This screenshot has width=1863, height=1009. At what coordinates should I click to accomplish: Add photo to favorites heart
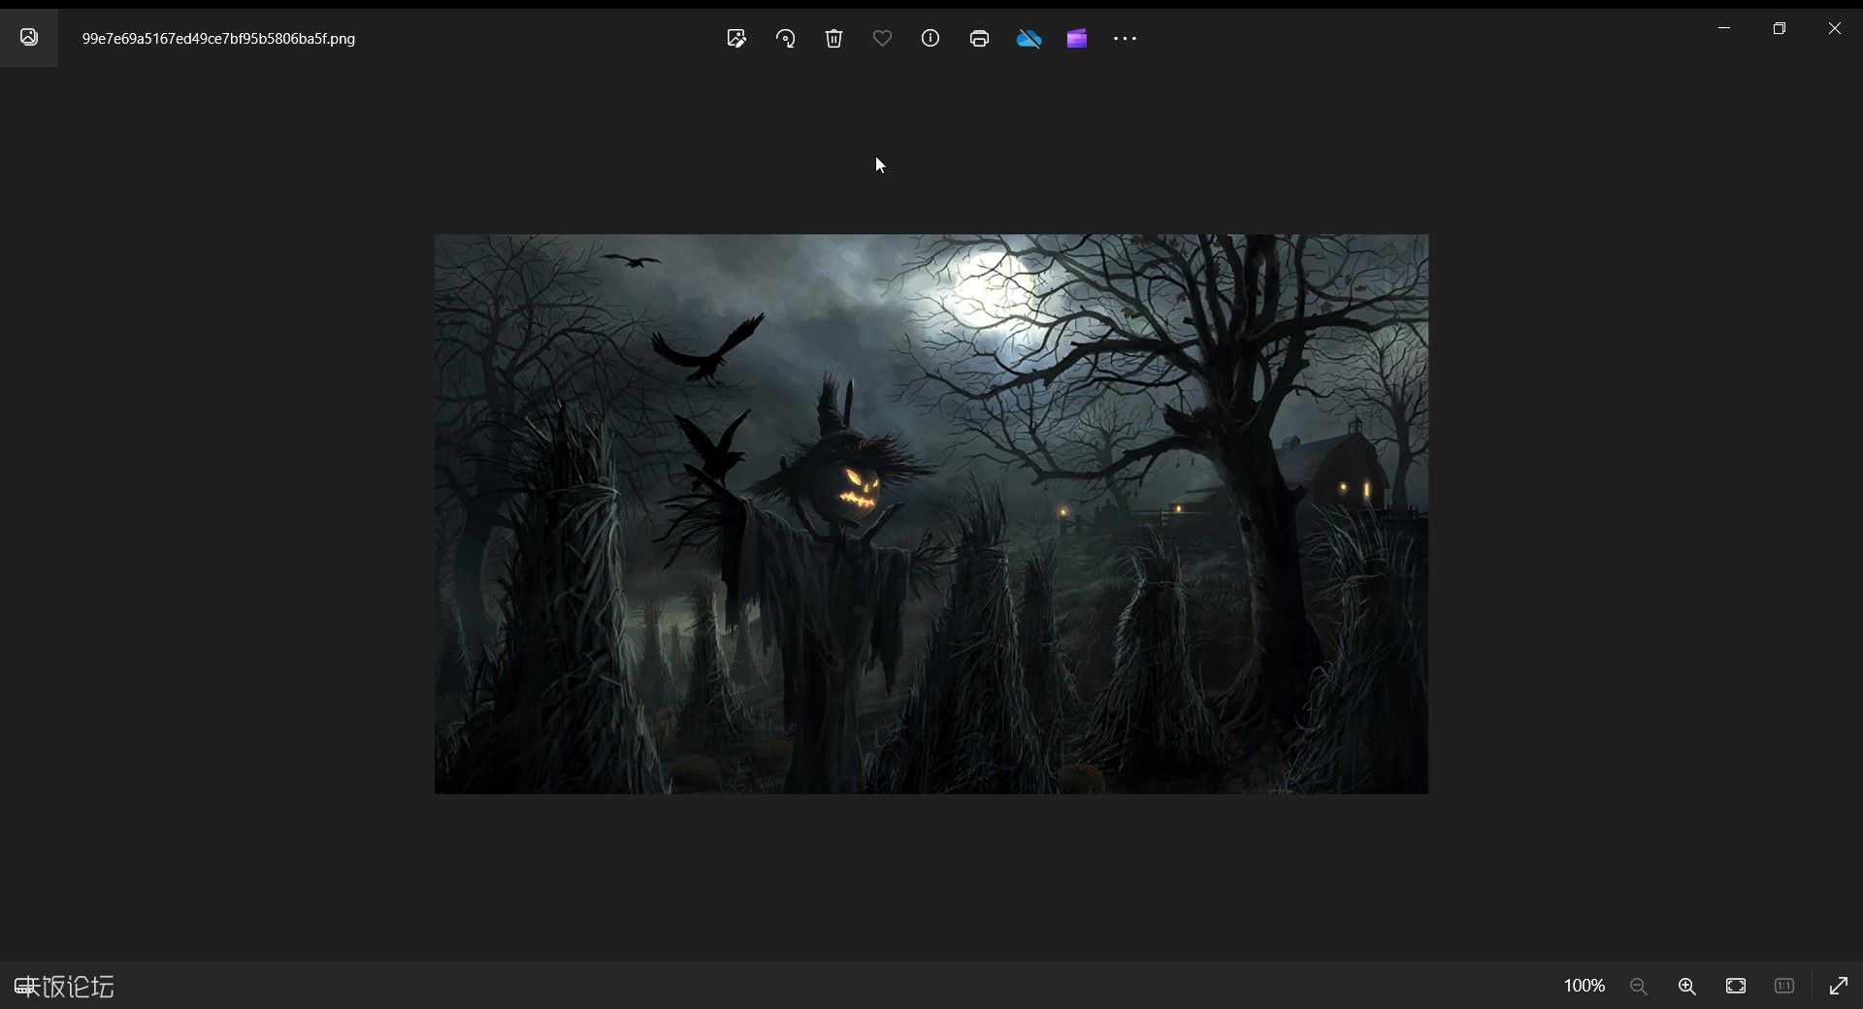click(882, 39)
